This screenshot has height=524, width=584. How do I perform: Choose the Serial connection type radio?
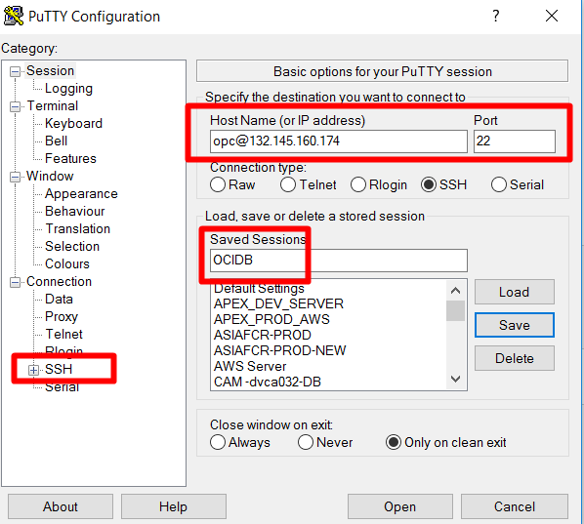[499, 184]
